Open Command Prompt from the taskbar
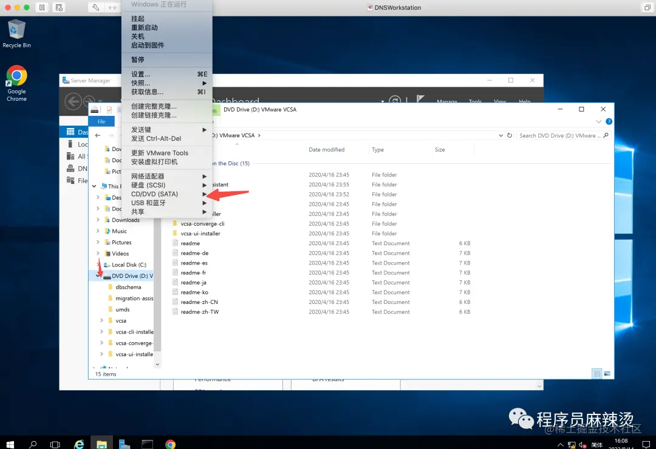656x449 pixels. coord(147,444)
